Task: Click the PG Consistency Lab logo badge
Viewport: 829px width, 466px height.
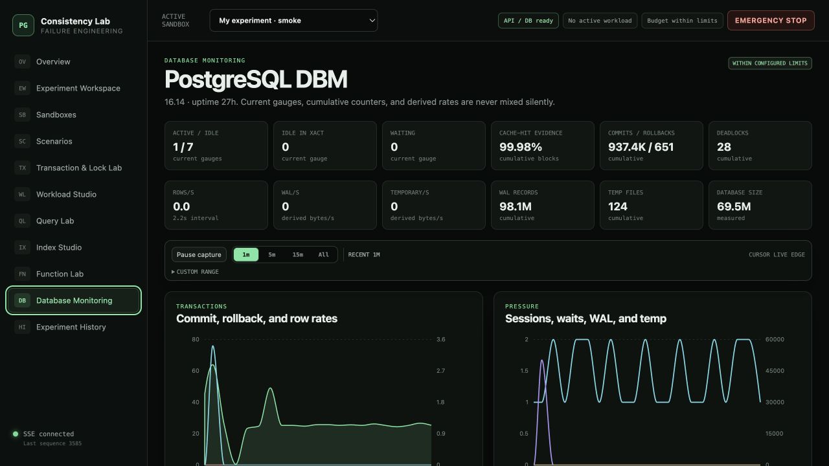Action: [x=23, y=25]
